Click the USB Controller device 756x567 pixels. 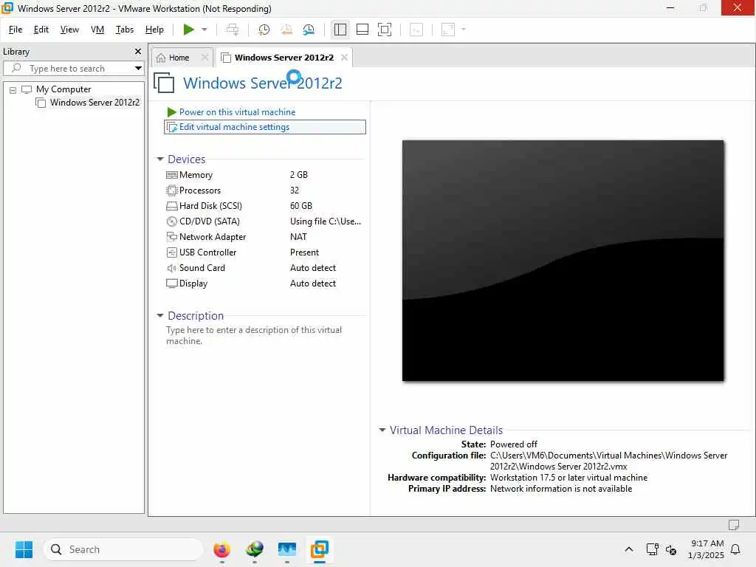(207, 252)
